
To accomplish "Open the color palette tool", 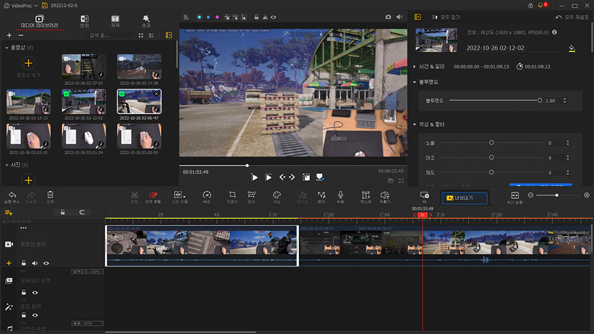I will point(276,195).
